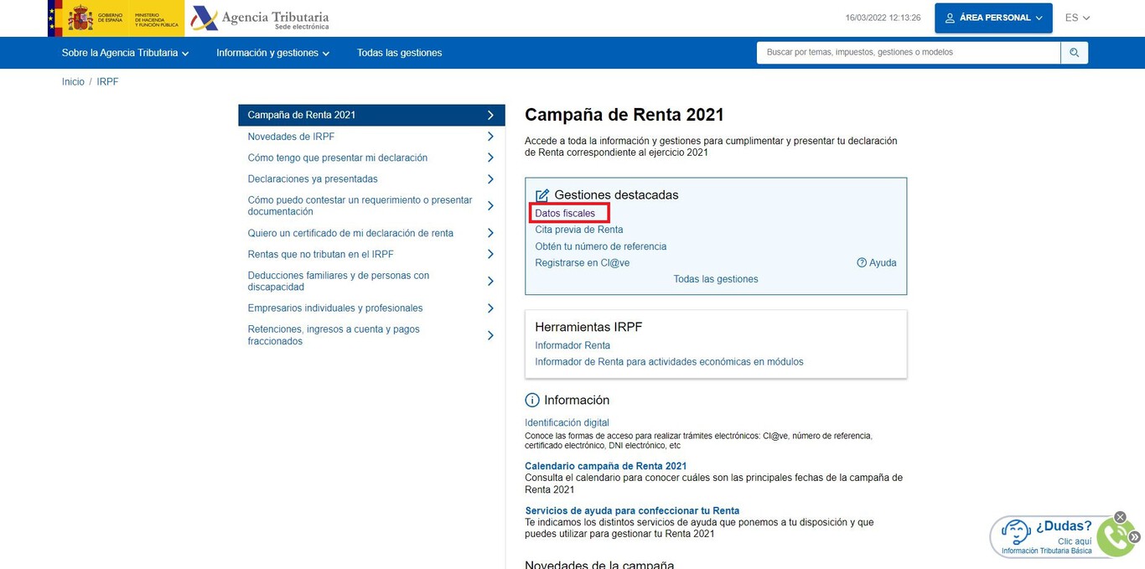Expand the Novedades de IRPF sidebar entry

(289, 136)
